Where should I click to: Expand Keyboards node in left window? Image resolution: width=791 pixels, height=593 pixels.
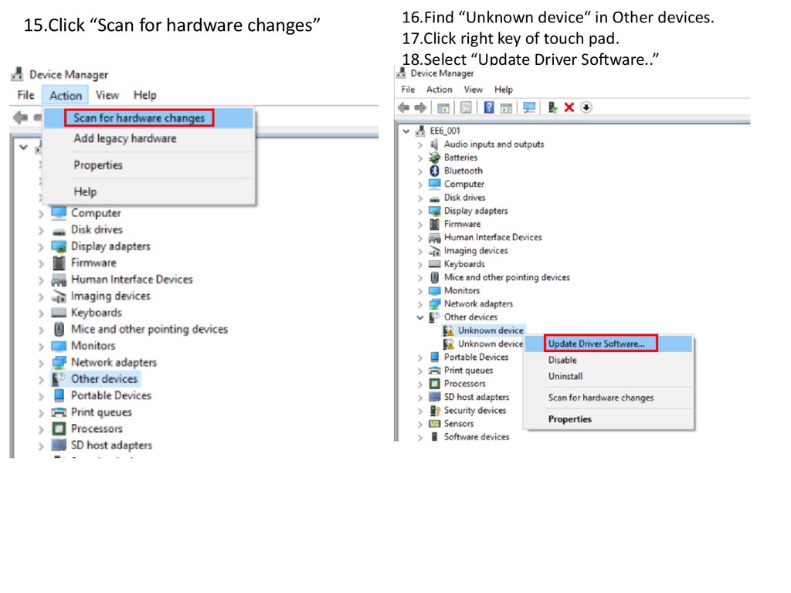[41, 313]
